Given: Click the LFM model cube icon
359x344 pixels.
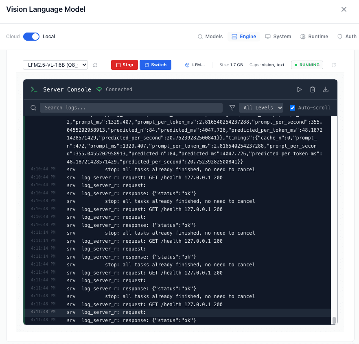Looking at the screenshot, I should [x=187, y=65].
